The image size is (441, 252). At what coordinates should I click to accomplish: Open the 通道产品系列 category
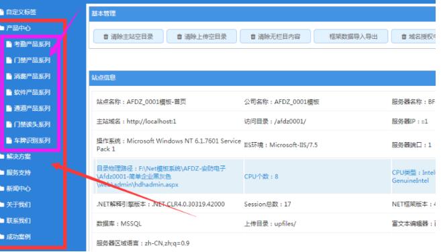click(x=32, y=108)
